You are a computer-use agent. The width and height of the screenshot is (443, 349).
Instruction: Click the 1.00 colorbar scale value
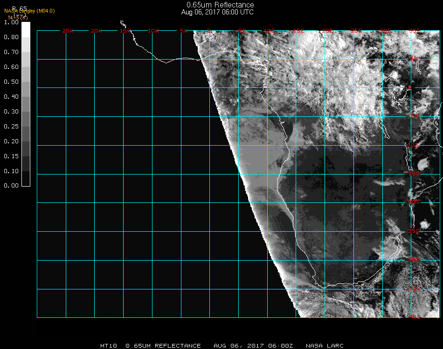tap(11, 22)
